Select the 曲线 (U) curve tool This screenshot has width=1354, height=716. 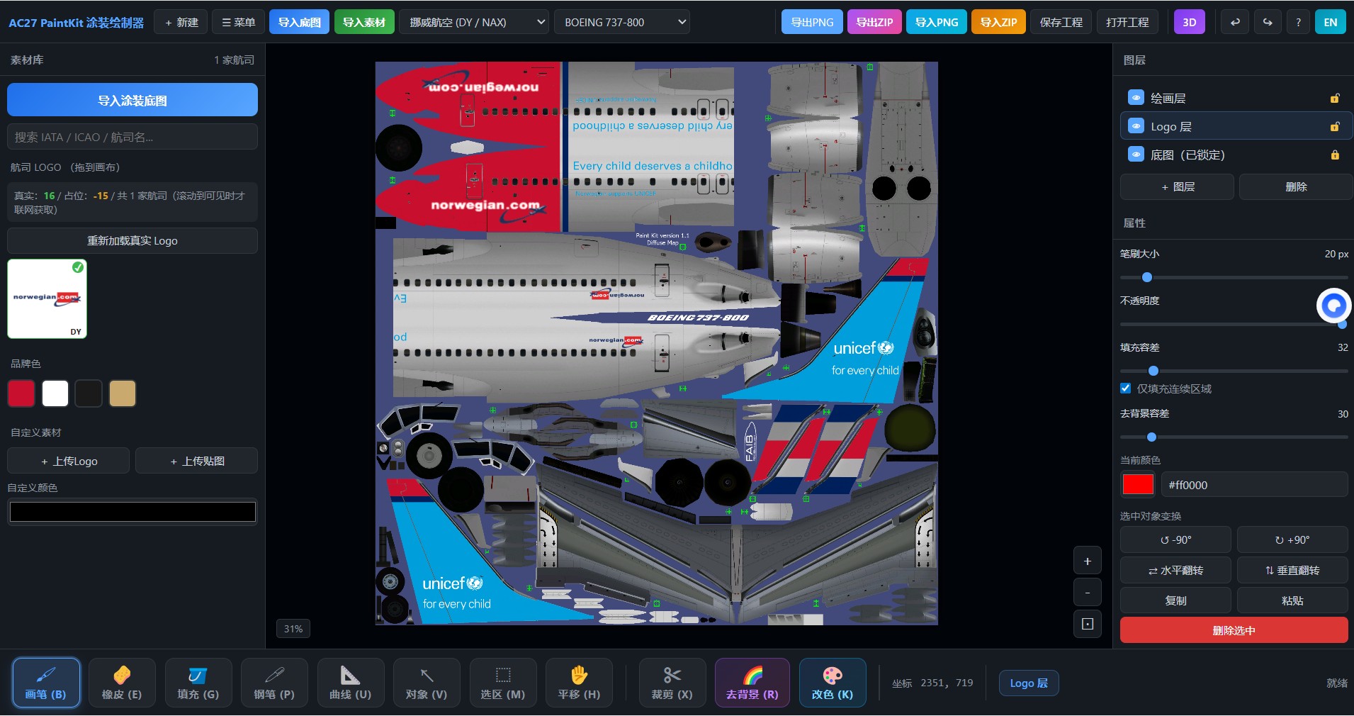click(x=351, y=683)
